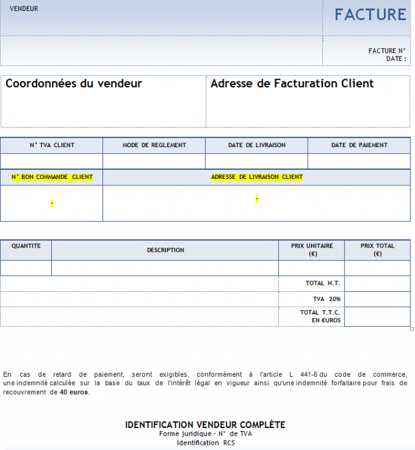Screen dimensions: 415x450
Task: Place cursor after the FACTURE N° label
Action: 407,51
